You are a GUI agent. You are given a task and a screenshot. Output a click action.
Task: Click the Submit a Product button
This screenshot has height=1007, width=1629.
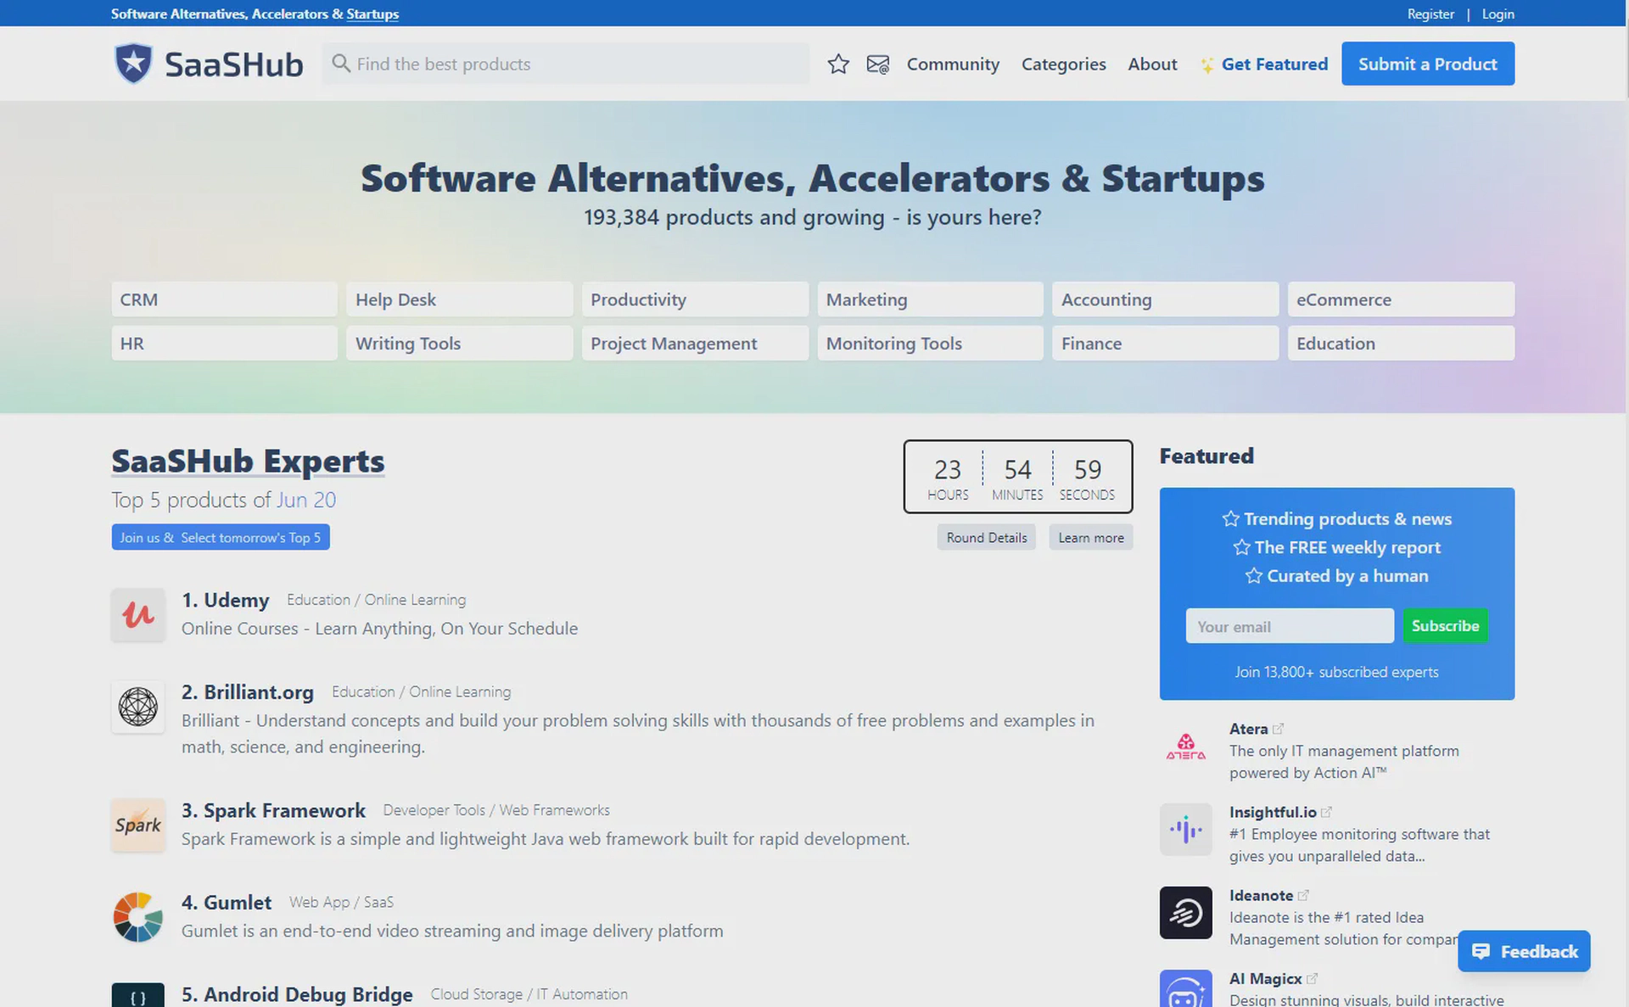pos(1428,64)
